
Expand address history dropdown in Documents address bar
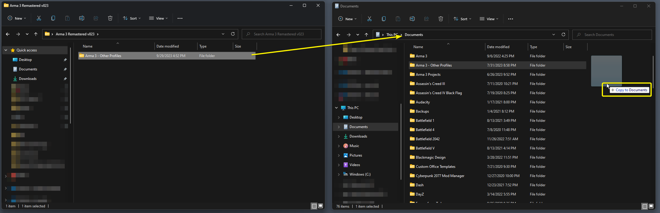point(554,34)
